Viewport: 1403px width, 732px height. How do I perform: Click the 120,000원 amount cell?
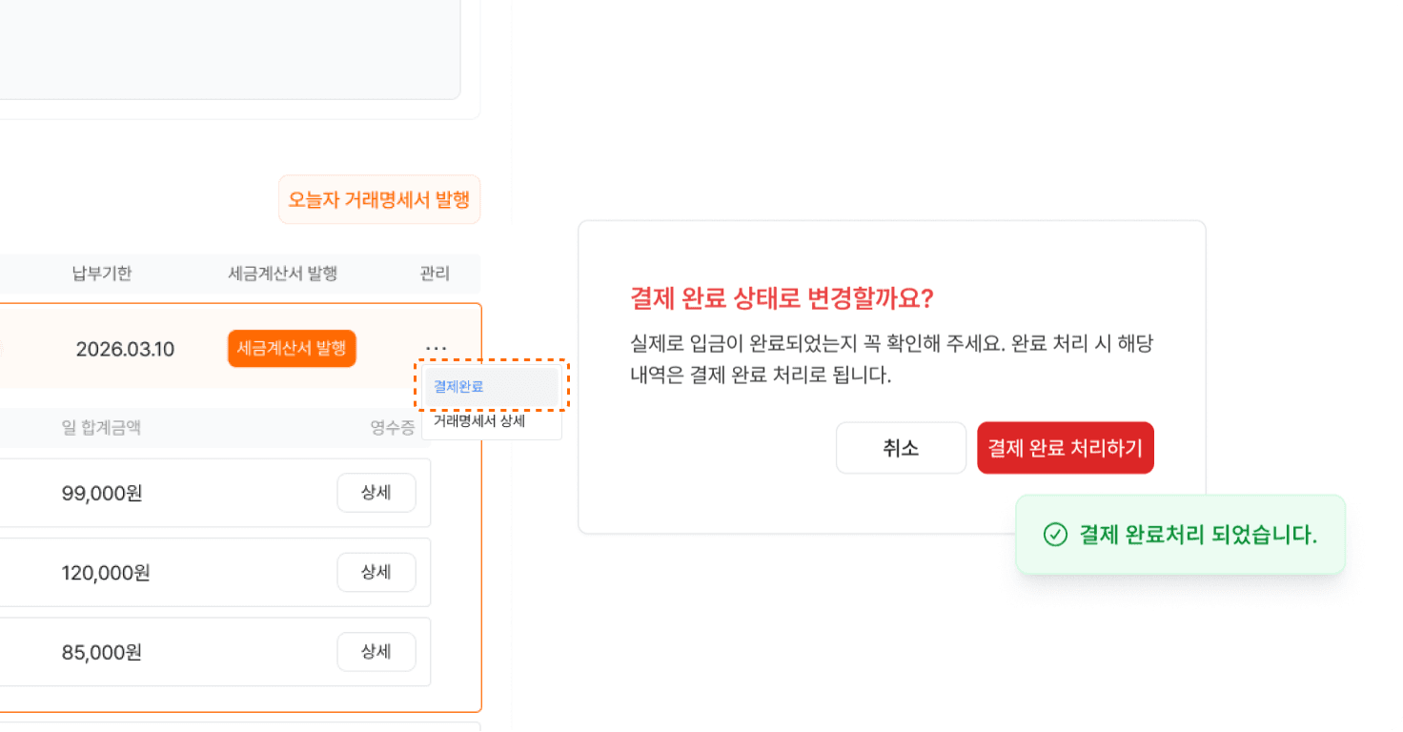tap(106, 573)
